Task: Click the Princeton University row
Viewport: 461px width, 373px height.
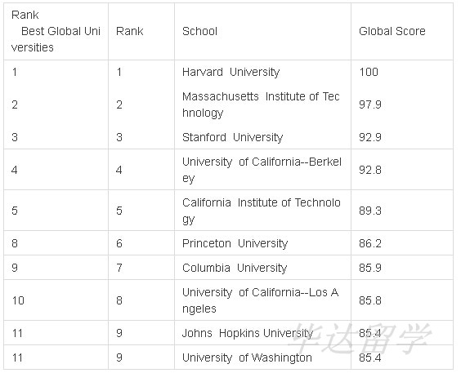Action: pyautogui.click(x=228, y=243)
